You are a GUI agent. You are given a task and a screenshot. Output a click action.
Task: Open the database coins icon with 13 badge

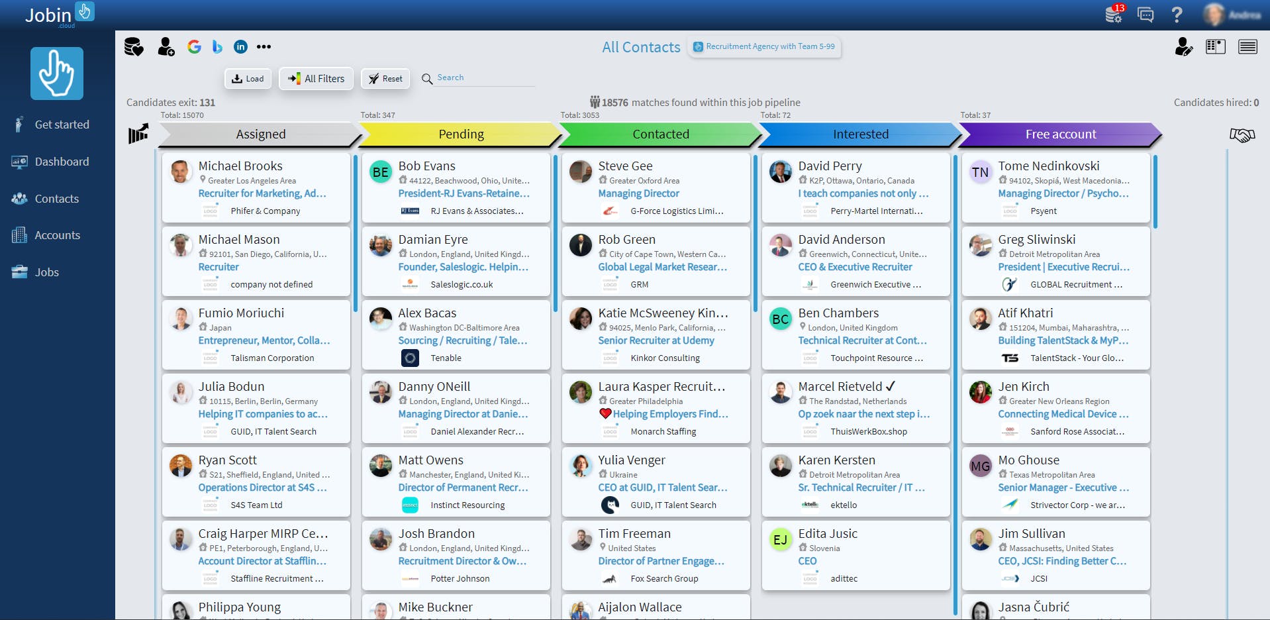(x=1115, y=13)
